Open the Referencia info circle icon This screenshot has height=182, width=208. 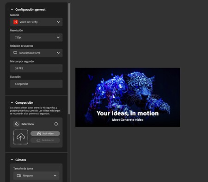(x=56, y=124)
